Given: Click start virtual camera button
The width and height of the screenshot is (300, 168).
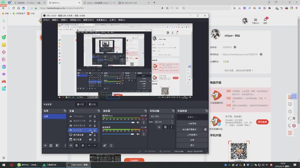Looking at the screenshot, I should [x=189, y=129].
